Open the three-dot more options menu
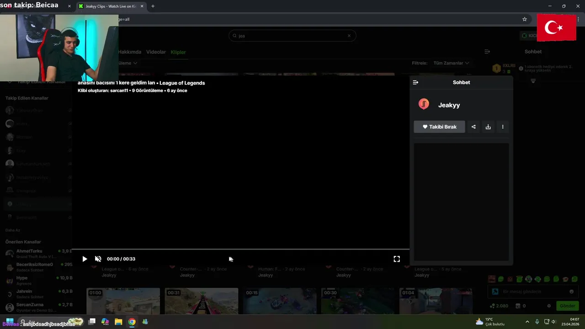The width and height of the screenshot is (585, 329). point(503,127)
